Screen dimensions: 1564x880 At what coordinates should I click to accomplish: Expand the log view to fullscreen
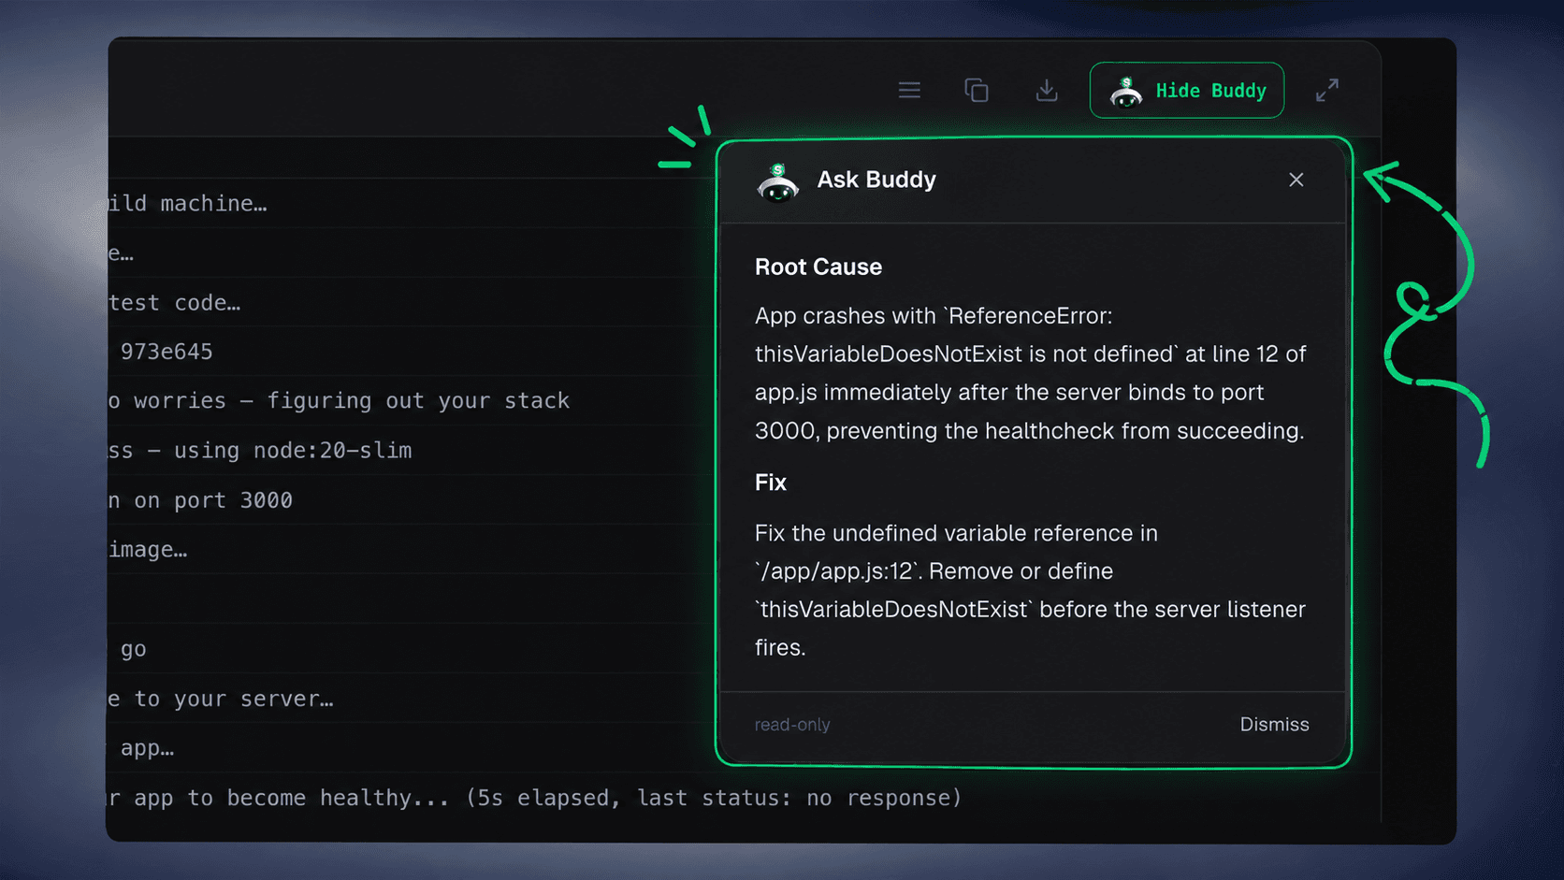1326,90
